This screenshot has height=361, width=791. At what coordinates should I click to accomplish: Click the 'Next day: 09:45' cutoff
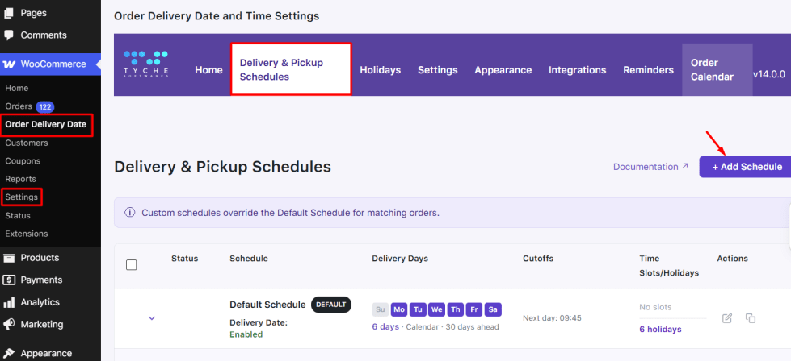point(553,318)
